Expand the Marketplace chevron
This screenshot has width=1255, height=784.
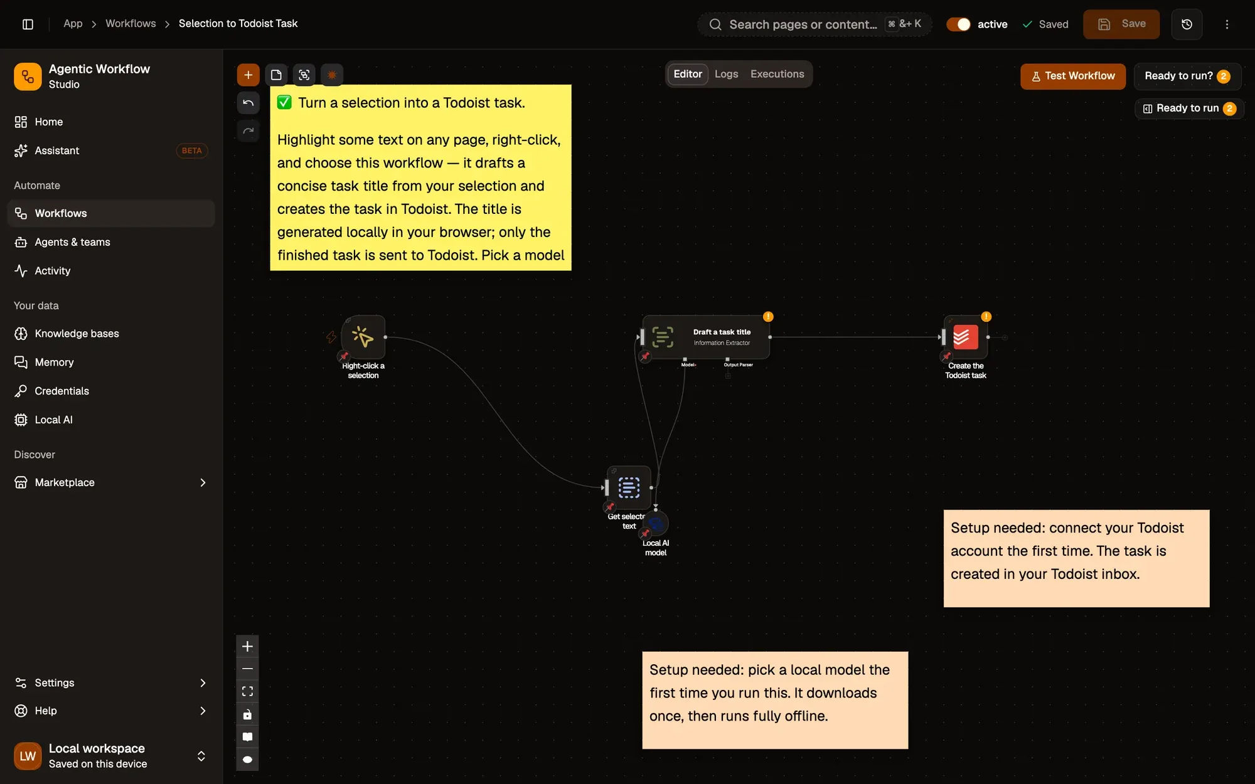coord(203,482)
